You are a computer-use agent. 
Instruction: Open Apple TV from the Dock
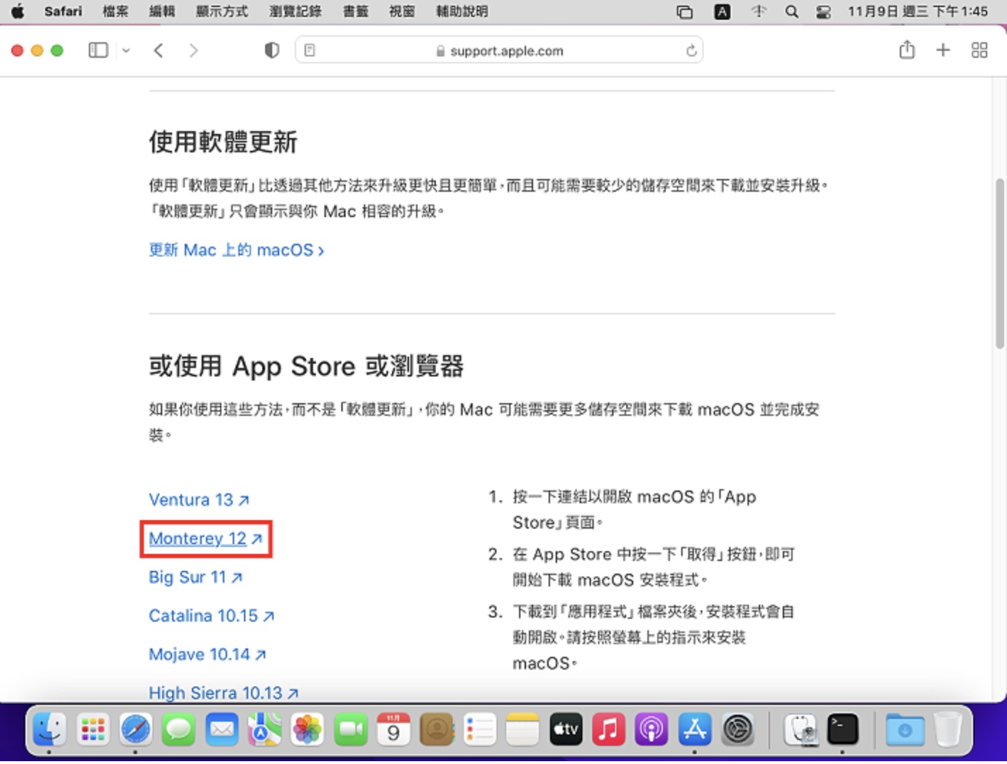tap(566, 729)
